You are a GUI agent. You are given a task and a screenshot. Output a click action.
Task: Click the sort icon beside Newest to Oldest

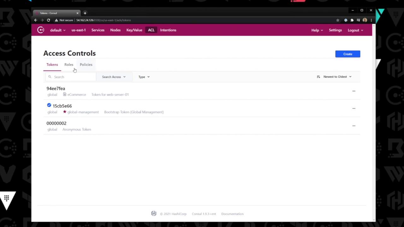(318, 77)
